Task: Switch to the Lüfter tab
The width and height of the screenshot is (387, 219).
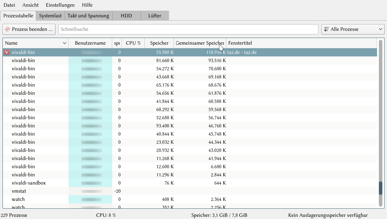Action: click(x=155, y=16)
